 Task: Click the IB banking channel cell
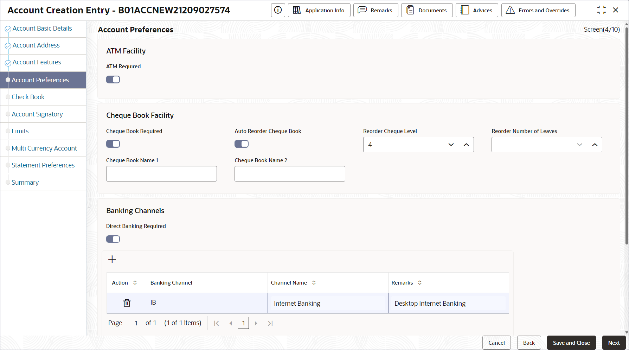point(207,303)
